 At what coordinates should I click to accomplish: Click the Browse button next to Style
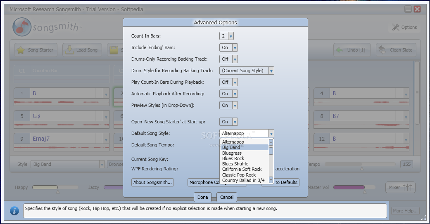116,164
